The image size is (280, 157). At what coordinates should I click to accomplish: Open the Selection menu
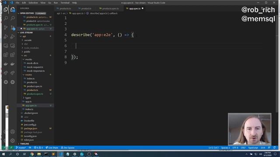pyautogui.click(x=33, y=3)
